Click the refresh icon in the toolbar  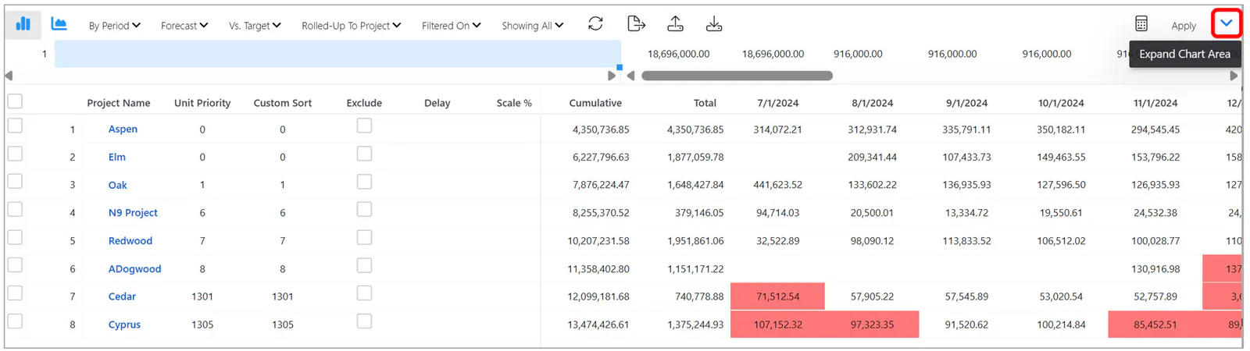(595, 24)
